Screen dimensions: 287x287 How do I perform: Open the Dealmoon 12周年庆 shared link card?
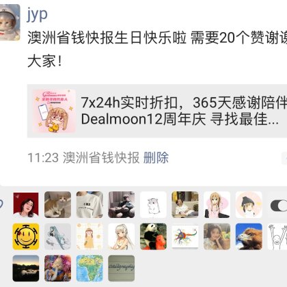coord(157,111)
